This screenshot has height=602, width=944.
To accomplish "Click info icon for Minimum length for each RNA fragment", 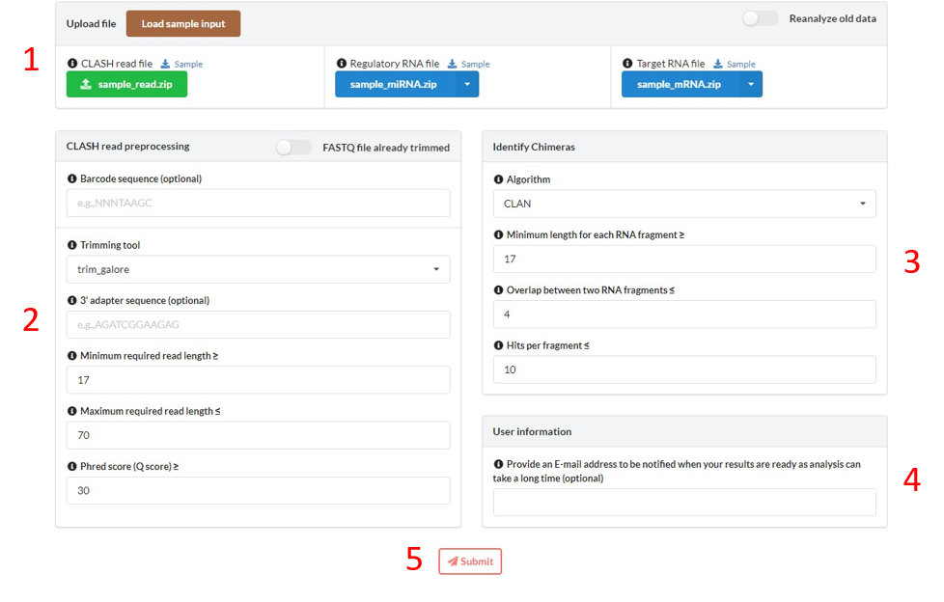I will [x=498, y=234].
